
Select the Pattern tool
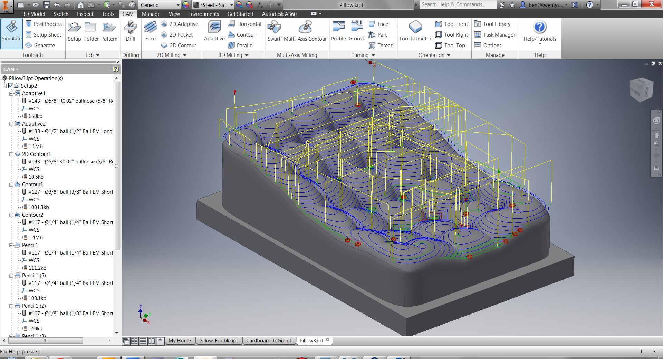click(109, 32)
